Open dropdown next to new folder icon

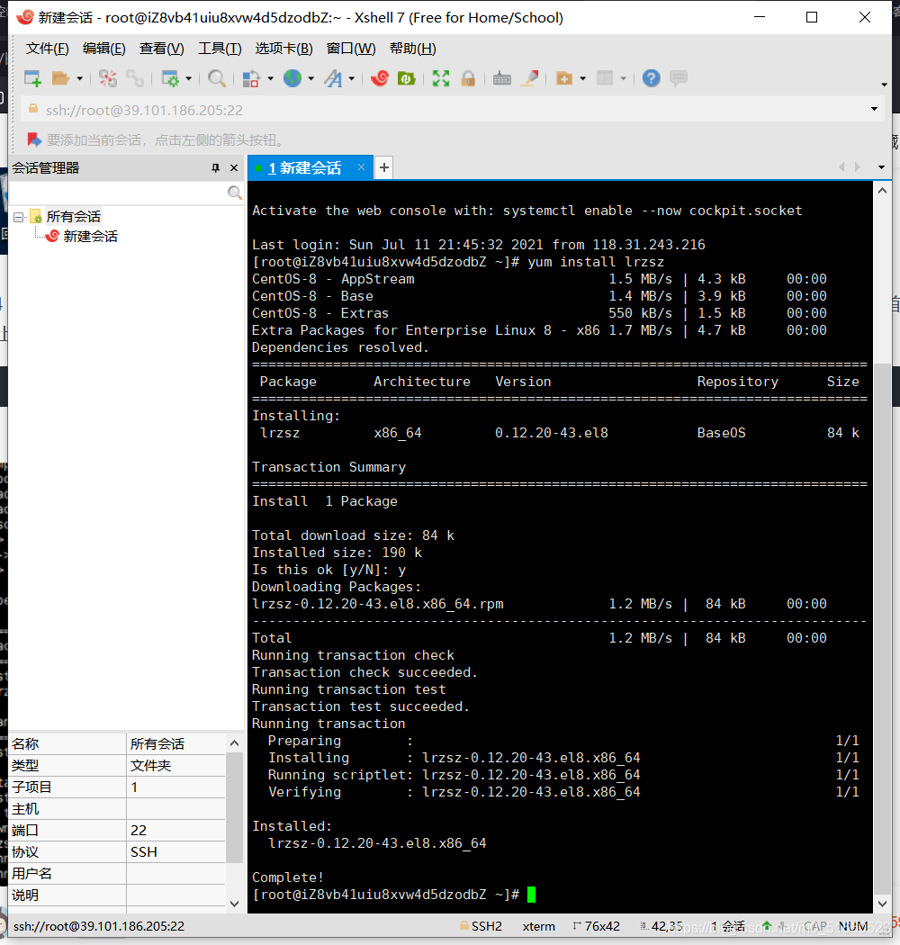(582, 78)
